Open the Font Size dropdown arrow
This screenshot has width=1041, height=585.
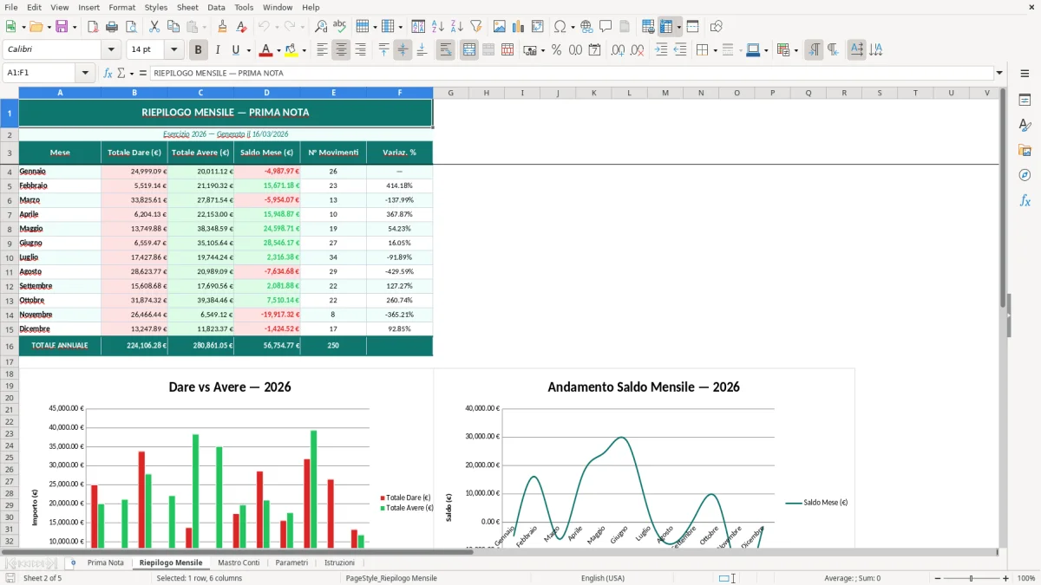tap(174, 50)
